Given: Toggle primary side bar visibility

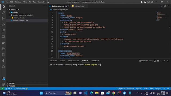Looking at the screenshot, I should pos(142,2).
